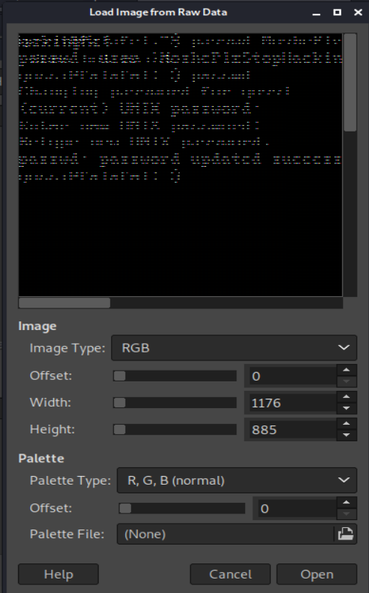Adjust the Image Offset slider
The width and height of the screenshot is (369, 593).
(x=174, y=376)
